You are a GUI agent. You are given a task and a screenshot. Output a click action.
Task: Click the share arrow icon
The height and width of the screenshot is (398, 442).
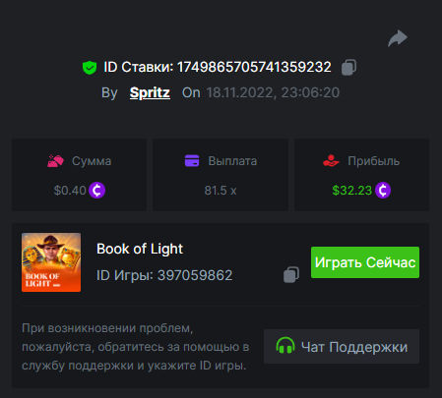(398, 38)
